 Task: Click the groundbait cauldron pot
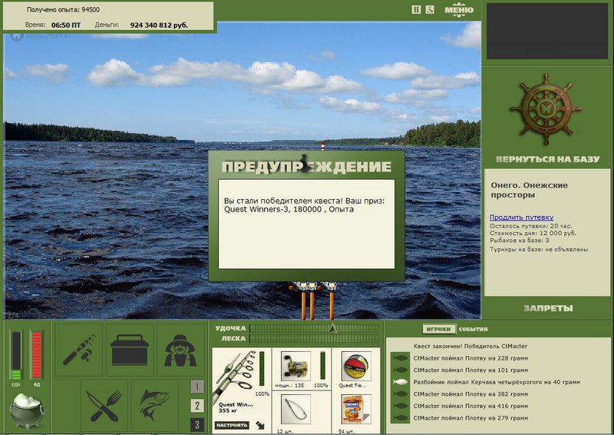(x=27, y=410)
